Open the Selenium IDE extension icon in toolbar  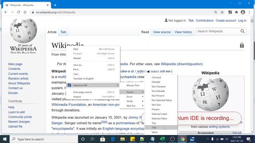point(230,12)
